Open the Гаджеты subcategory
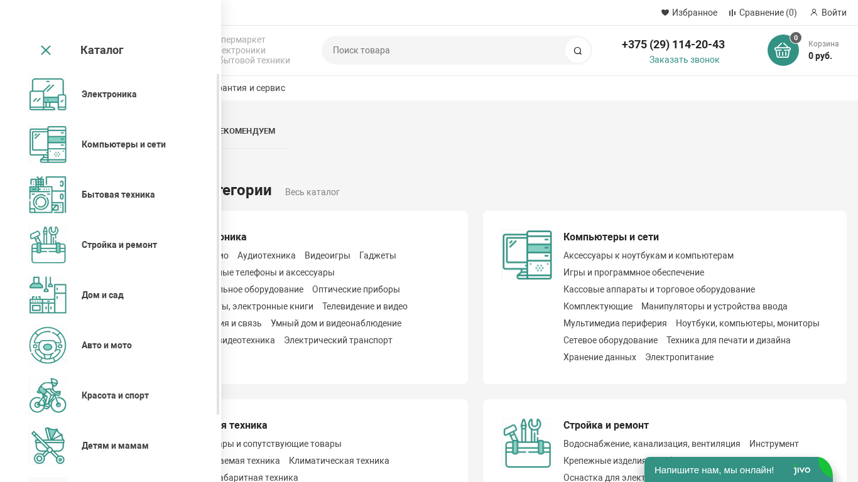The height and width of the screenshot is (482, 858). tap(377, 255)
